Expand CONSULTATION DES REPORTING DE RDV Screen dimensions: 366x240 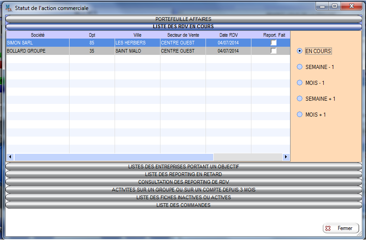[183, 182]
